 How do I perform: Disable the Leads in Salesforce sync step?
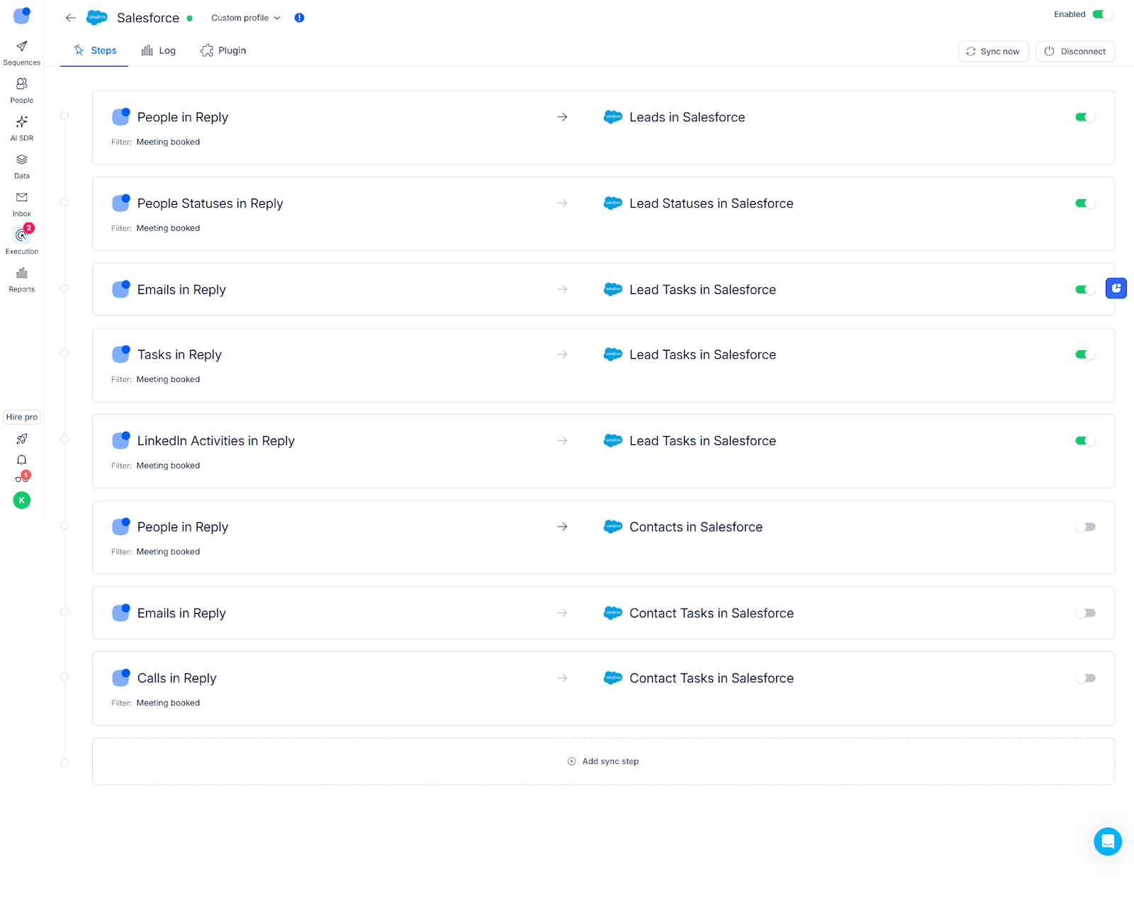1084,118
